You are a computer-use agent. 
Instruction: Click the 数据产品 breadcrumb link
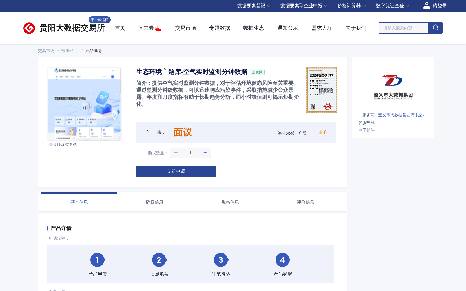click(x=70, y=51)
